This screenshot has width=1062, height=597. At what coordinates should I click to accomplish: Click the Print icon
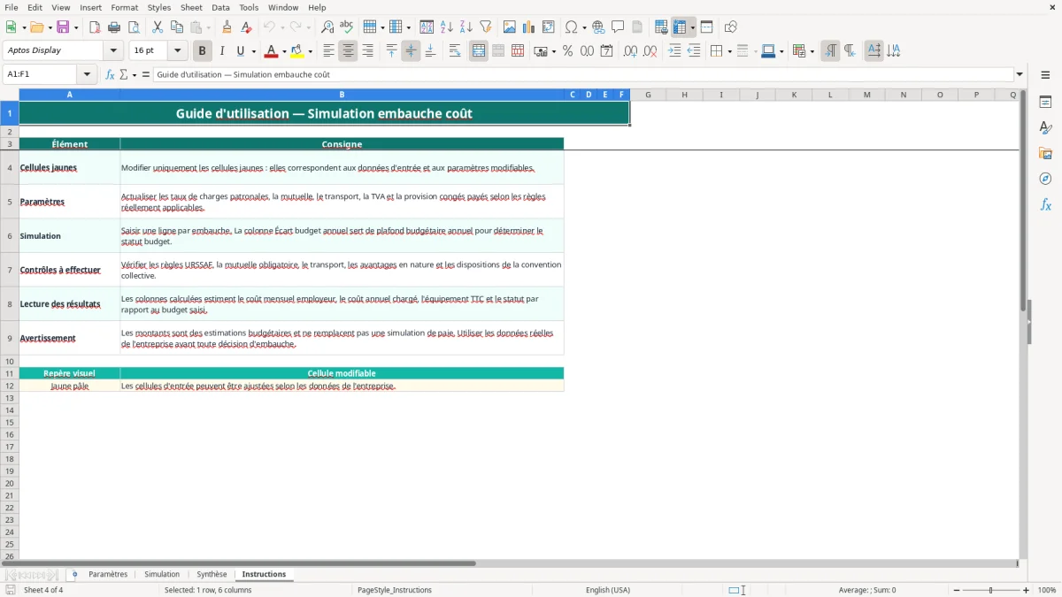[x=114, y=27]
